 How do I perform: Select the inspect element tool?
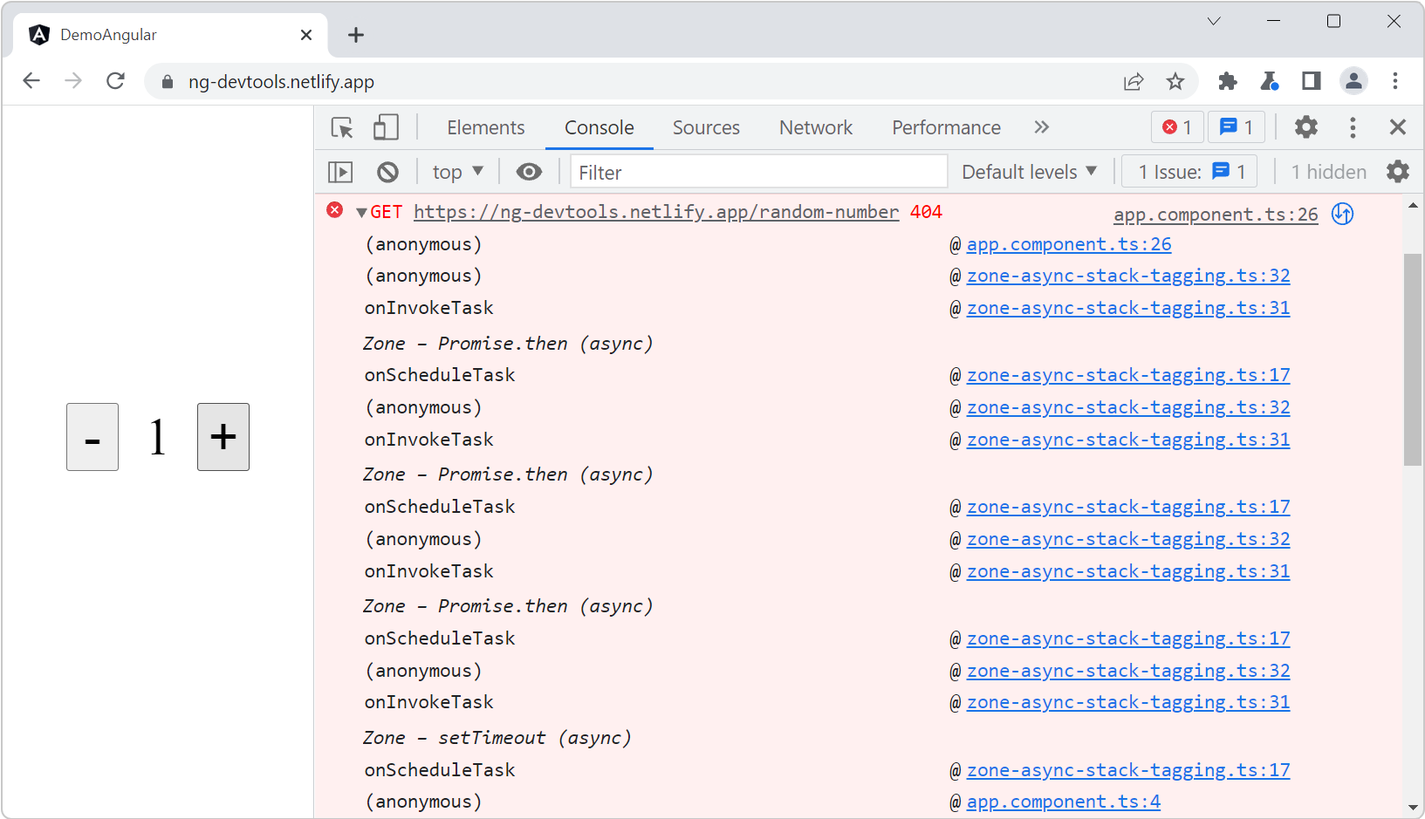[342, 127]
